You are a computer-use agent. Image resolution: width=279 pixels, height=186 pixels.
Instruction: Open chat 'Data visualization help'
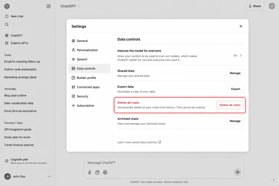click(x=19, y=103)
